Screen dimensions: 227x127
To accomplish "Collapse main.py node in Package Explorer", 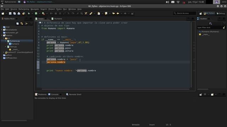I will (6, 47).
